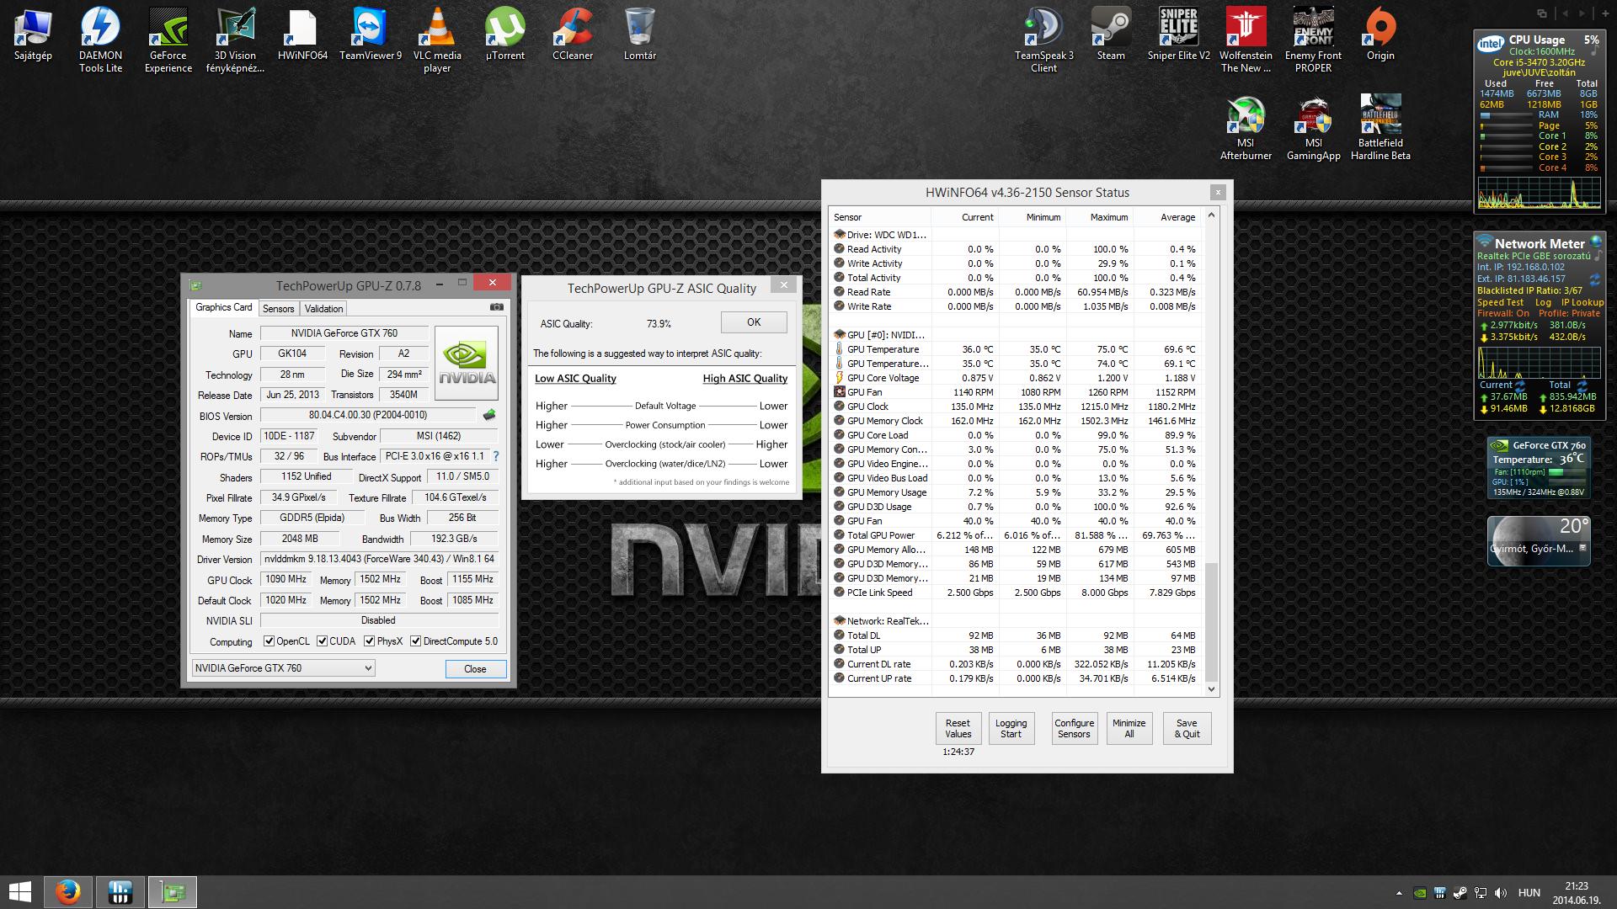1617x909 pixels.
Task: Open the Steam desktop shortcut
Action: tap(1111, 35)
